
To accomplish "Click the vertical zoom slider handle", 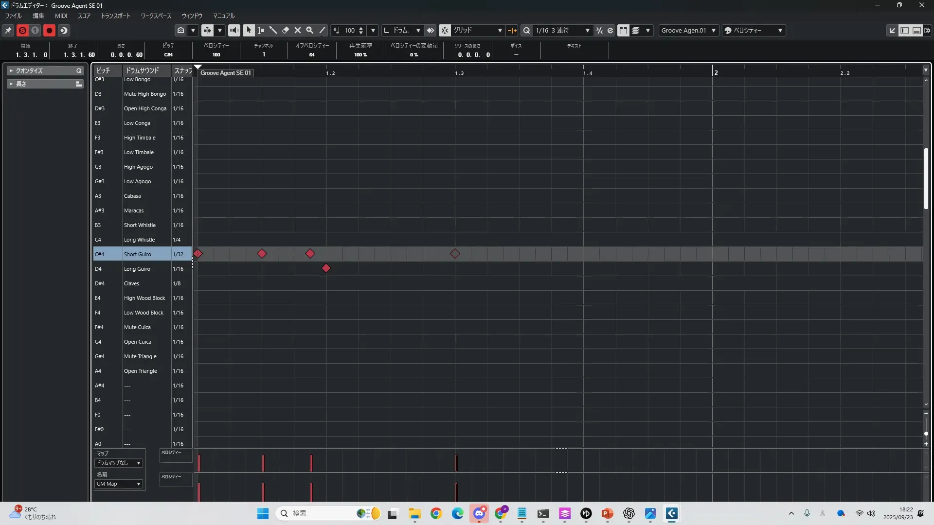I will [x=926, y=433].
